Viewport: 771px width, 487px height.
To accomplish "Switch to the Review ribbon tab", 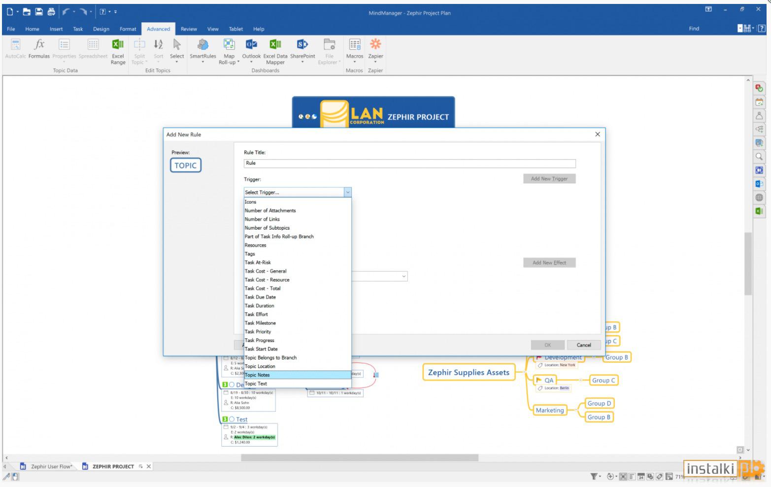I will (x=189, y=29).
